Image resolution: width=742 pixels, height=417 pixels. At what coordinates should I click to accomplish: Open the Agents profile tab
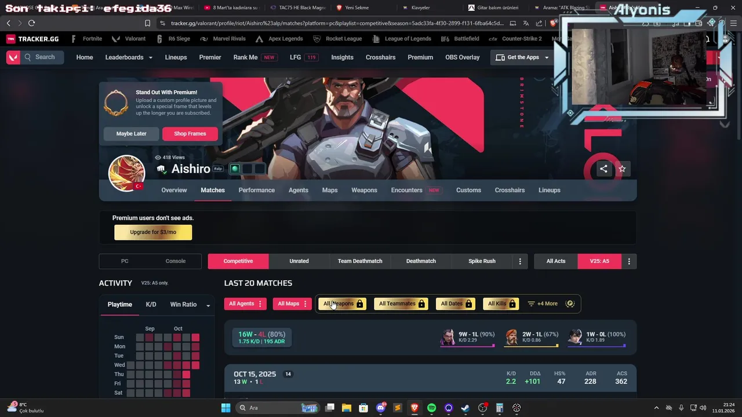[299, 190]
